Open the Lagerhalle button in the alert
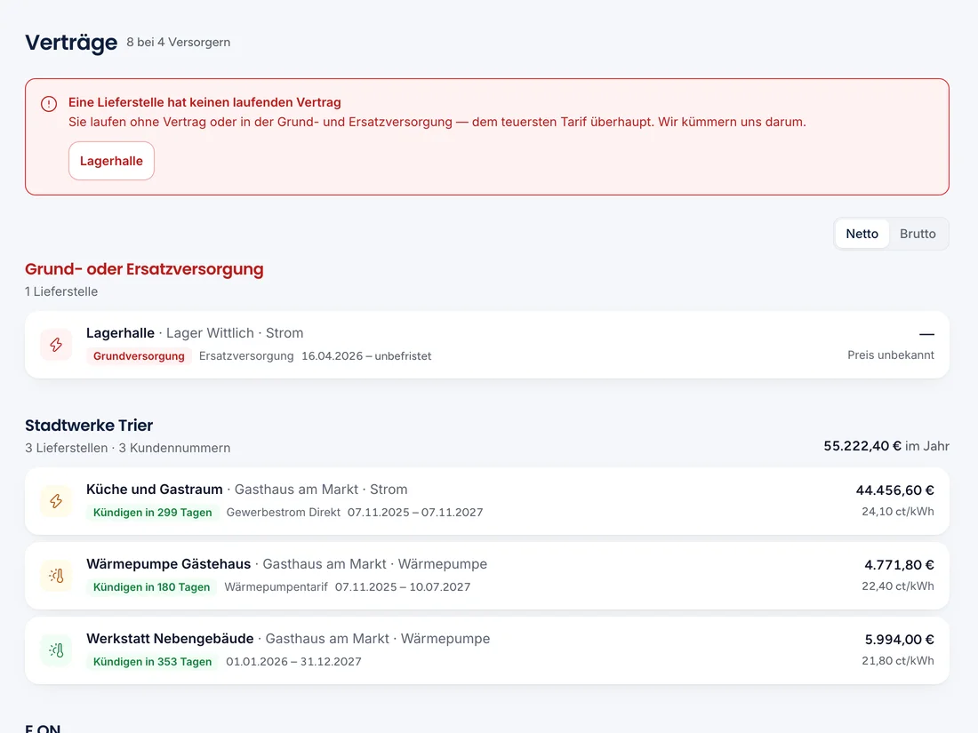 pos(111,161)
